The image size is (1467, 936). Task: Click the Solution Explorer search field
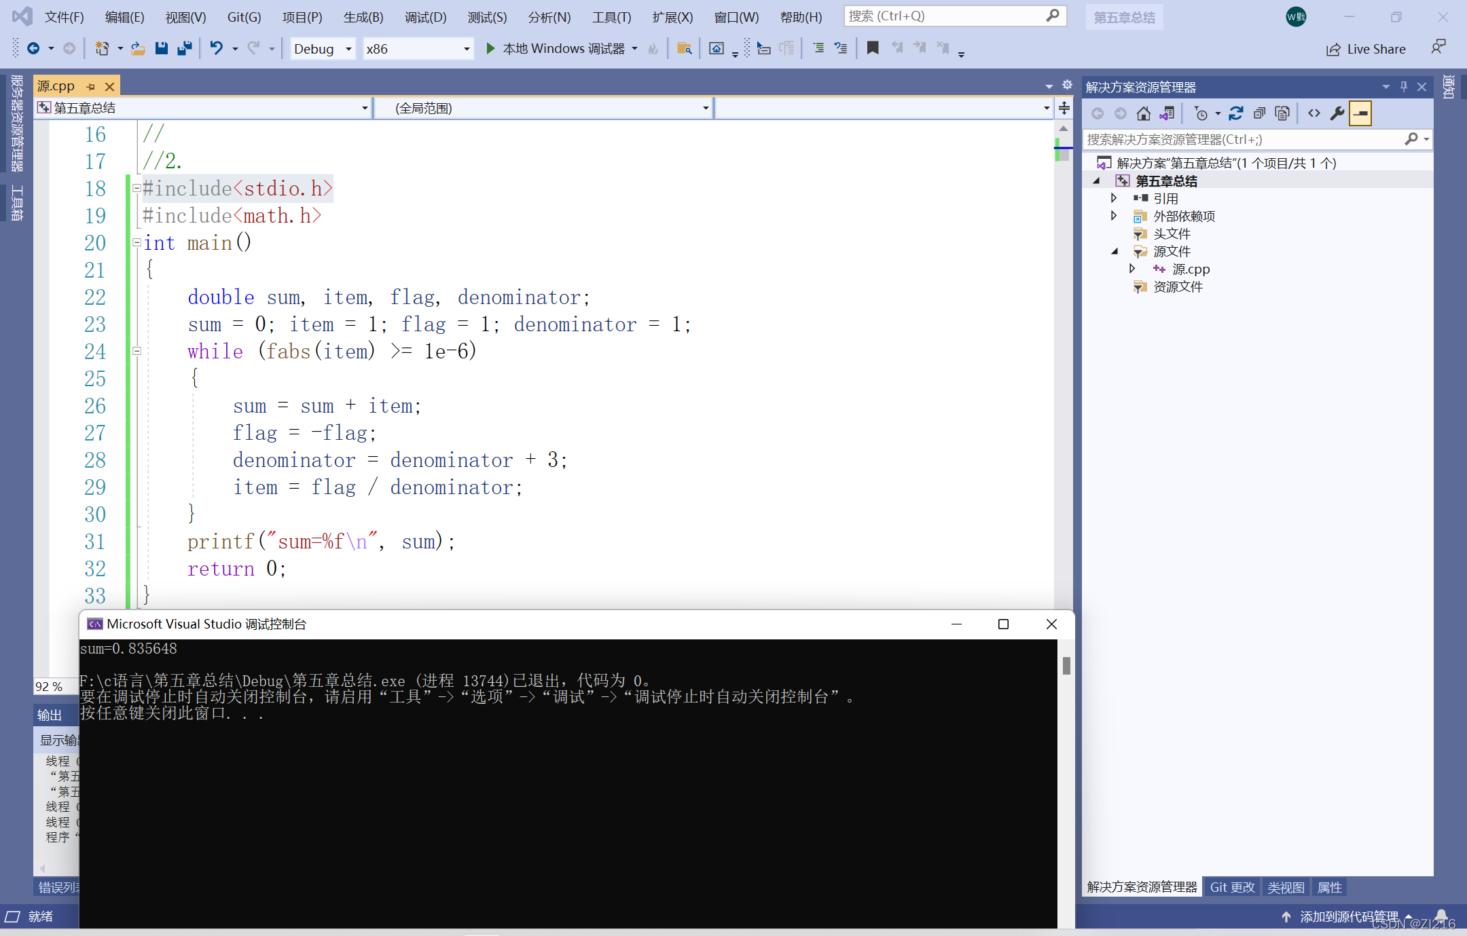(1256, 139)
